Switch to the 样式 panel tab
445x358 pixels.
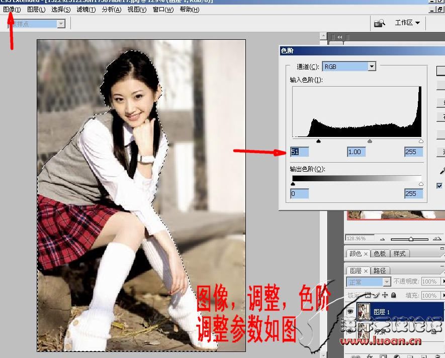pyautogui.click(x=399, y=253)
